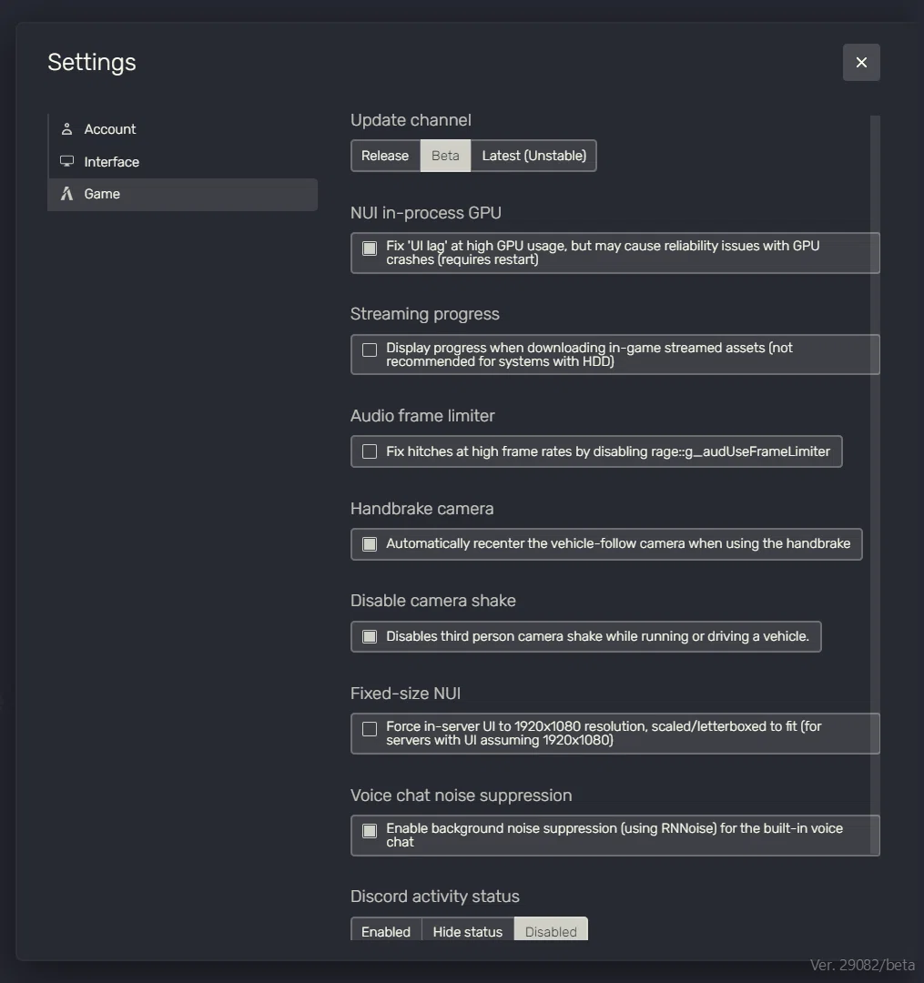Click the 'Audio frame limiter' heading
924x983 pixels.
(x=422, y=416)
